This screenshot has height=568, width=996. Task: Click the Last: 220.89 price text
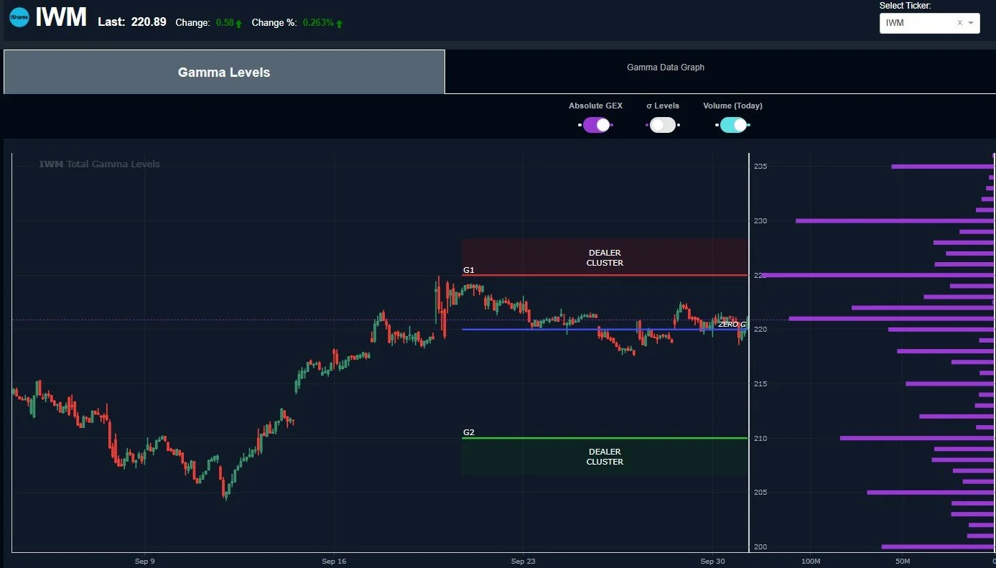click(132, 22)
